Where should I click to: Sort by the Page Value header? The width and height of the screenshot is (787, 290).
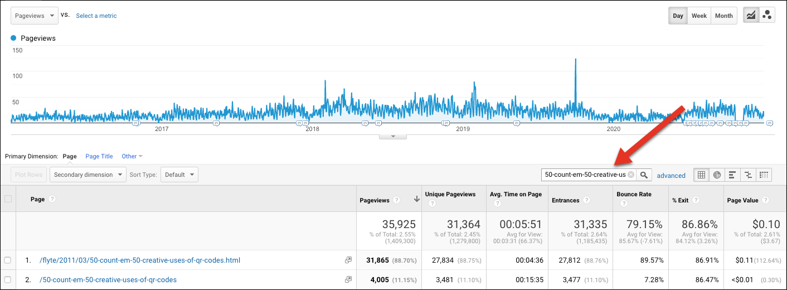[x=744, y=200]
